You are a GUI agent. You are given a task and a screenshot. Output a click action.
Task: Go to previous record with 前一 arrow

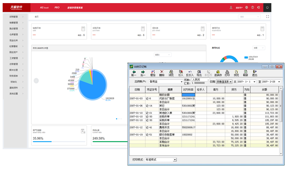[134, 73]
